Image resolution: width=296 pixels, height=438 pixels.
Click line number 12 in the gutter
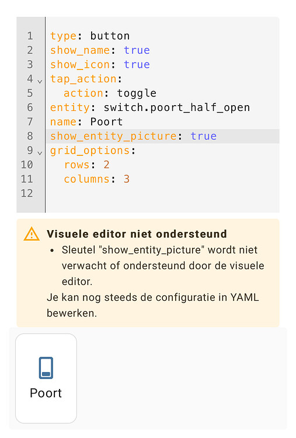click(27, 193)
